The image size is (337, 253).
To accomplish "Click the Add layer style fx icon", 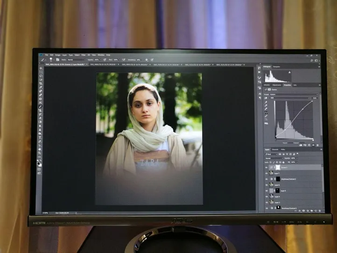I will pos(300,211).
